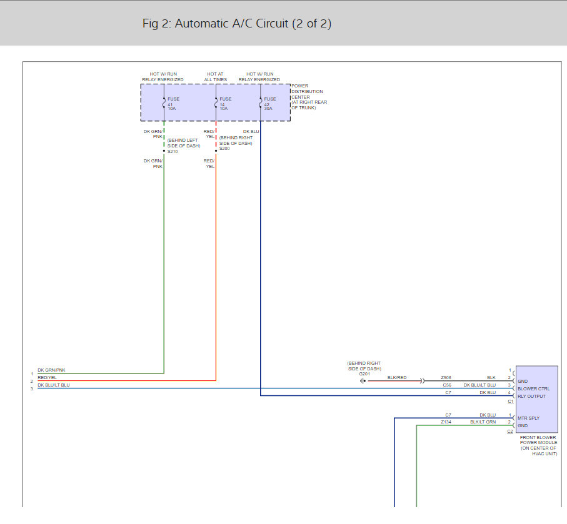The height and width of the screenshot is (524, 567).
Task: Select the 'POWER DISTRIBUTION CENTER' label
Action: click(x=307, y=91)
